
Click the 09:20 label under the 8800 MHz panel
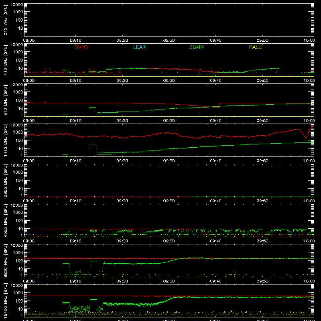[x=122, y=281]
